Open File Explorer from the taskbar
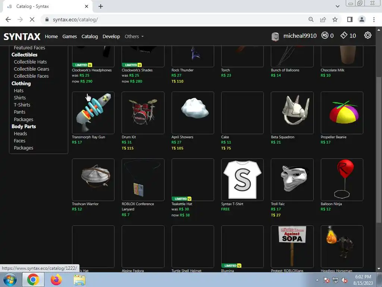Image resolution: width=382 pixels, height=287 pixels. pos(79,280)
